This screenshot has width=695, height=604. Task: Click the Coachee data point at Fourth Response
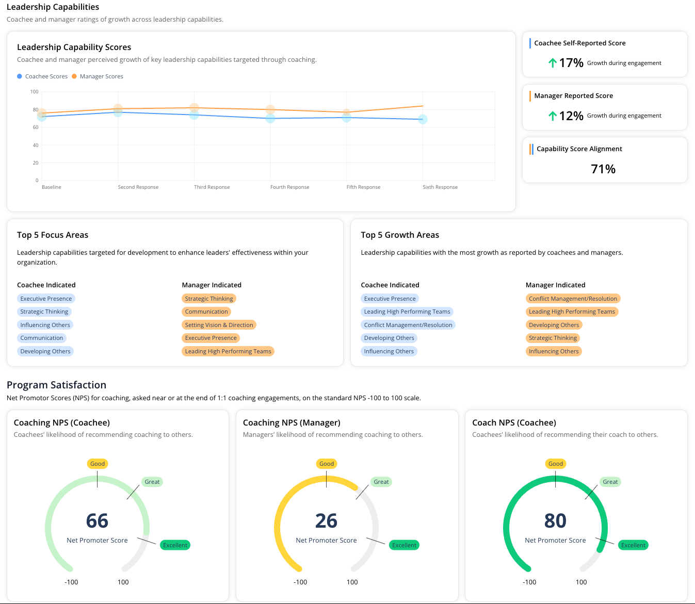tap(270, 119)
